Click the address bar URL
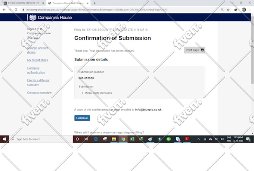The image size is (254, 171). [97, 10]
